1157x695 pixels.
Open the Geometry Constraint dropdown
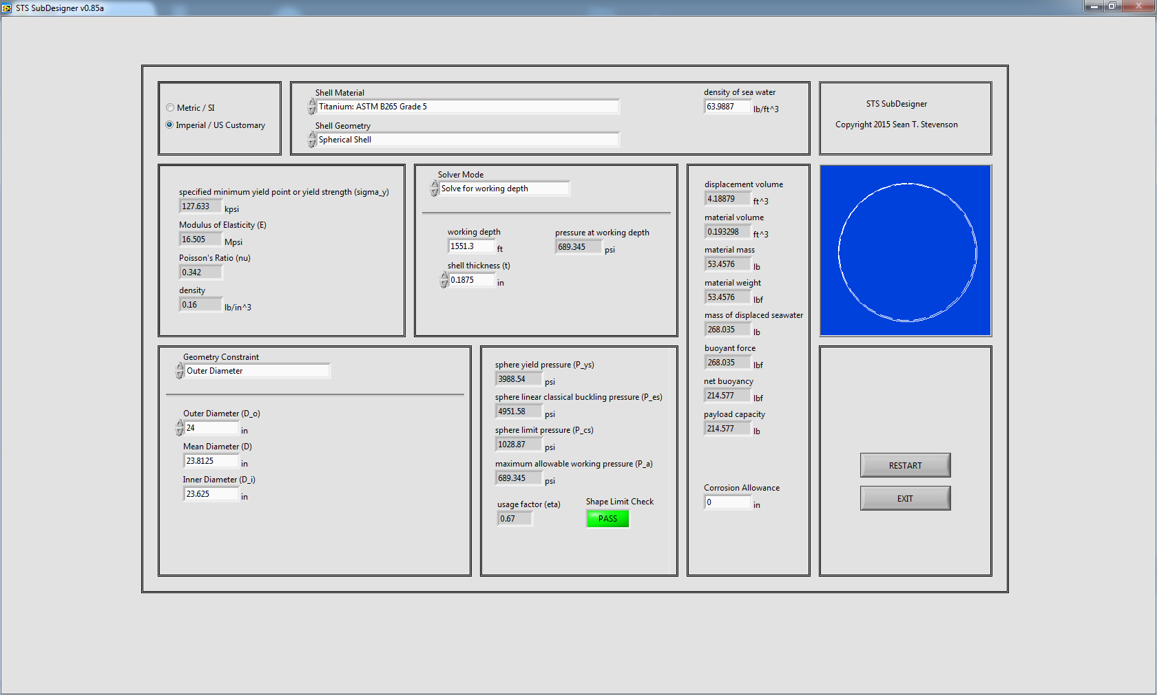pyautogui.click(x=258, y=371)
